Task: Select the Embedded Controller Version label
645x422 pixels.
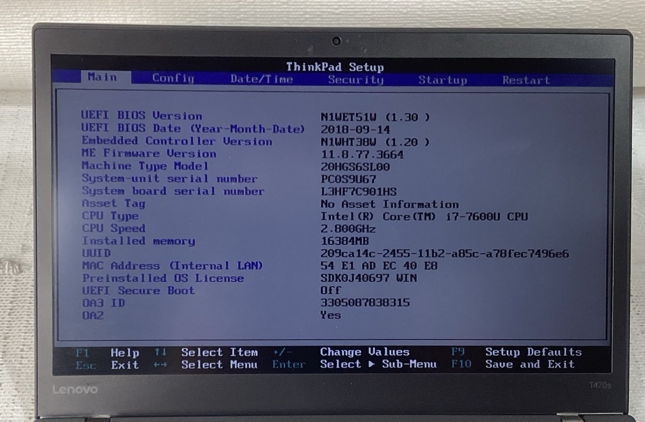Action: click(x=177, y=141)
